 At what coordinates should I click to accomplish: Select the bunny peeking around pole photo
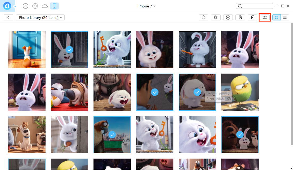click(70, 135)
